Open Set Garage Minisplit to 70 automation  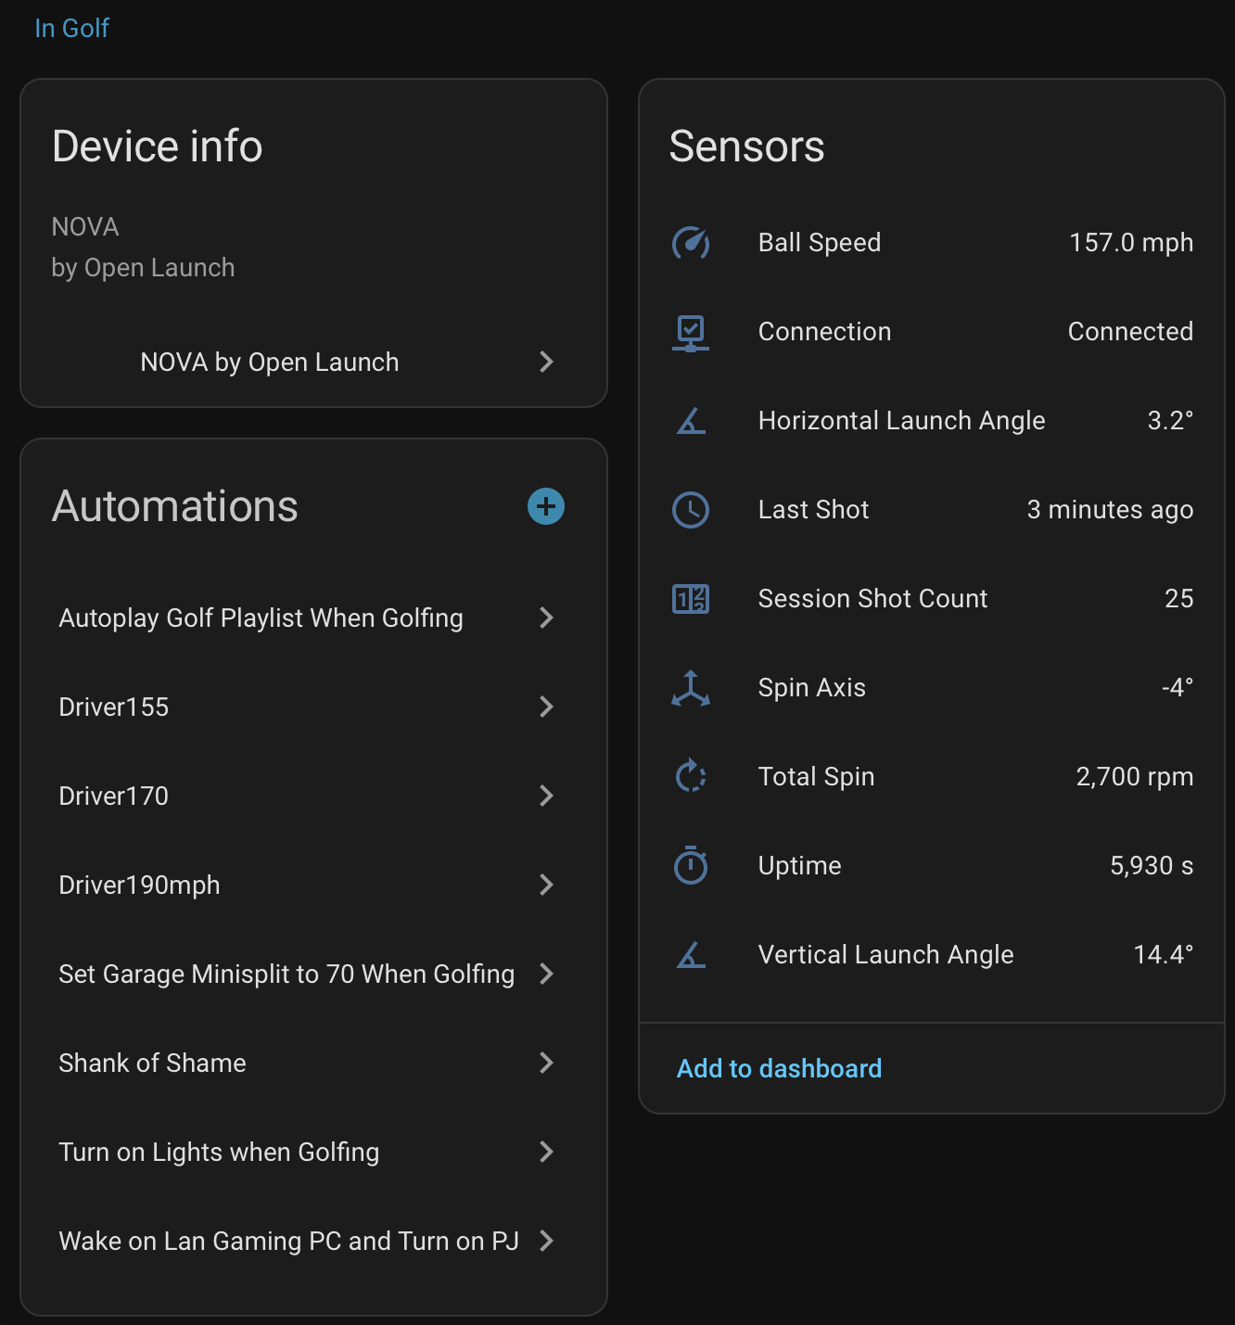pyautogui.click(x=286, y=975)
